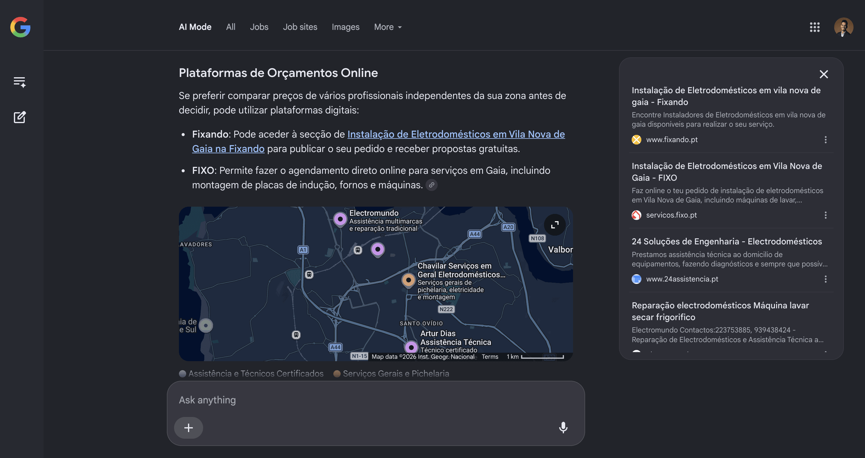Click the servicos.fixo.pt favicon

[636, 215]
